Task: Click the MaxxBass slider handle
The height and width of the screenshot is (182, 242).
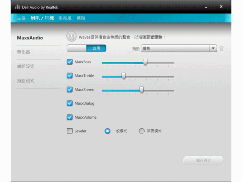Action: 145,62
